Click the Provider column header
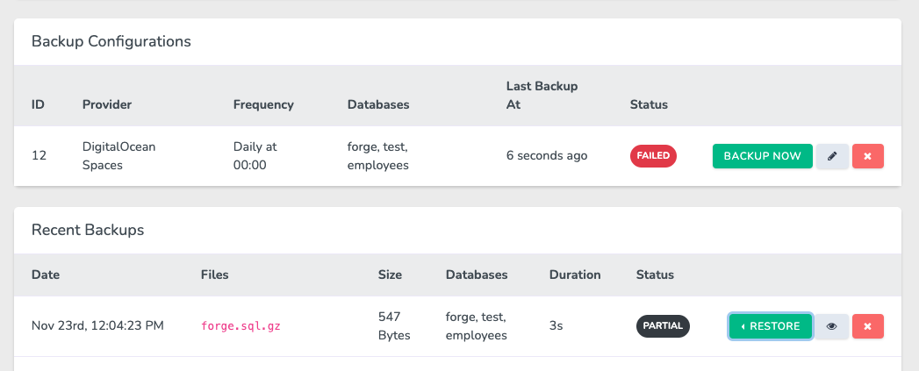919x371 pixels. coord(107,104)
